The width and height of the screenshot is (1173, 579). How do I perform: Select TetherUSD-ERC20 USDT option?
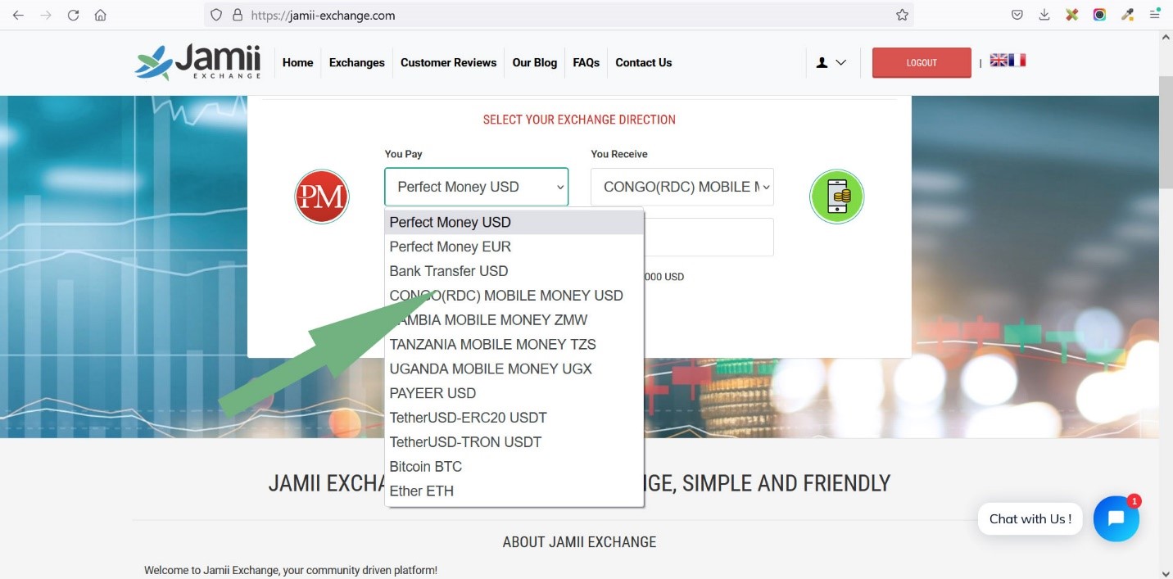(x=514, y=418)
